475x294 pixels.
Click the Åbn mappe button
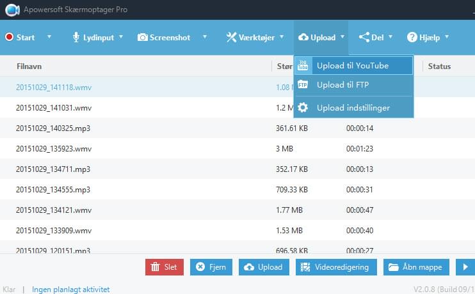pyautogui.click(x=416, y=267)
